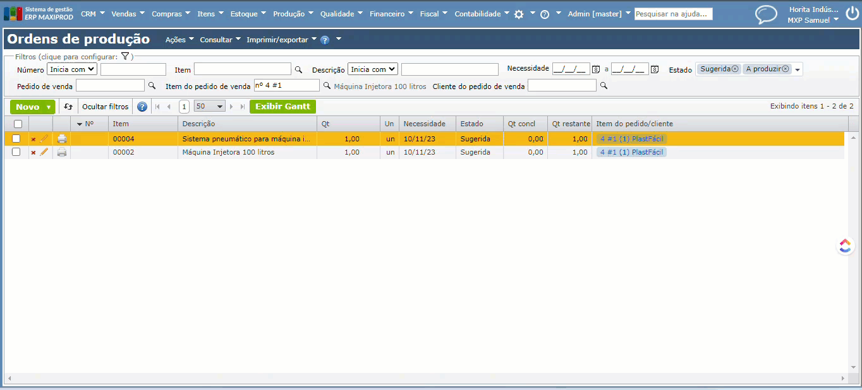The height and width of the screenshot is (390, 862).
Task: Open the Ações dropdown menu
Action: pos(179,40)
